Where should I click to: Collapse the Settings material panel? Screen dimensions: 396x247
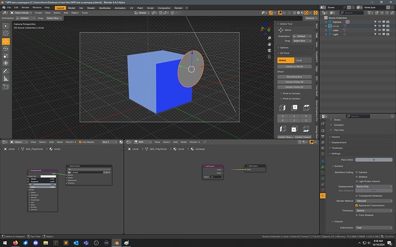[335, 154]
